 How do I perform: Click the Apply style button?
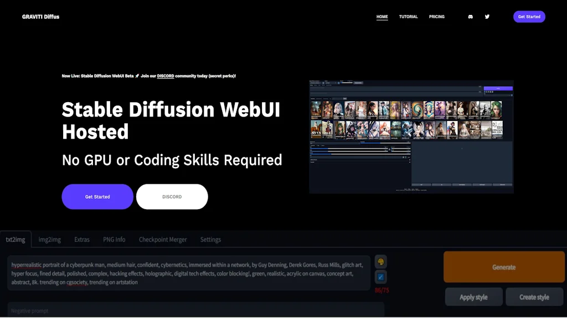click(x=473, y=296)
